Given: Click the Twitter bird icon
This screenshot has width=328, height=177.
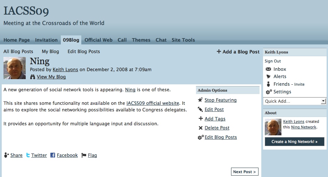Looking at the screenshot, I should (28, 155).
